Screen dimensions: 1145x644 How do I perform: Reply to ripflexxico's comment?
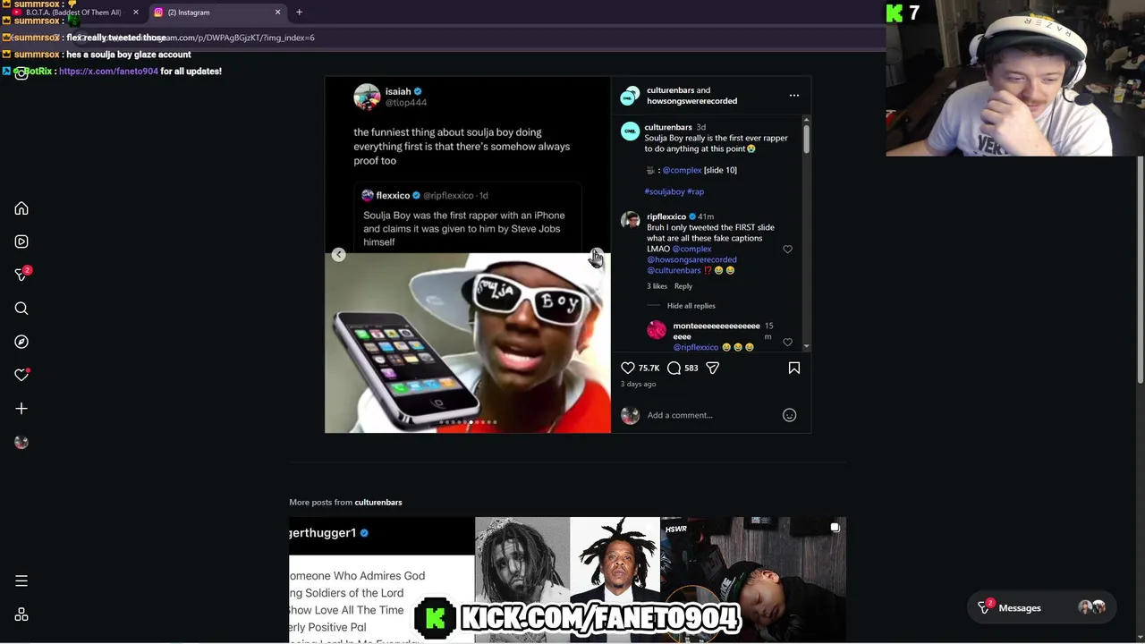(683, 286)
